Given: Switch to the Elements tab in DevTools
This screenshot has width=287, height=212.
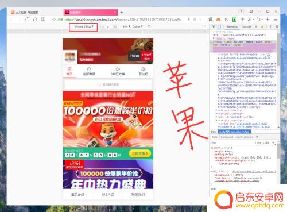Looking at the screenshot, I should tap(232, 26).
